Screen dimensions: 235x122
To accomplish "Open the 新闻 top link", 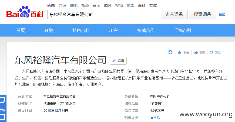I will tap(51, 6).
